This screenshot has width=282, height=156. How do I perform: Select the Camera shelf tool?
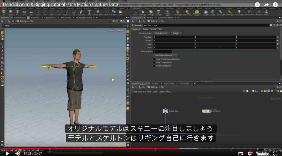135,13
